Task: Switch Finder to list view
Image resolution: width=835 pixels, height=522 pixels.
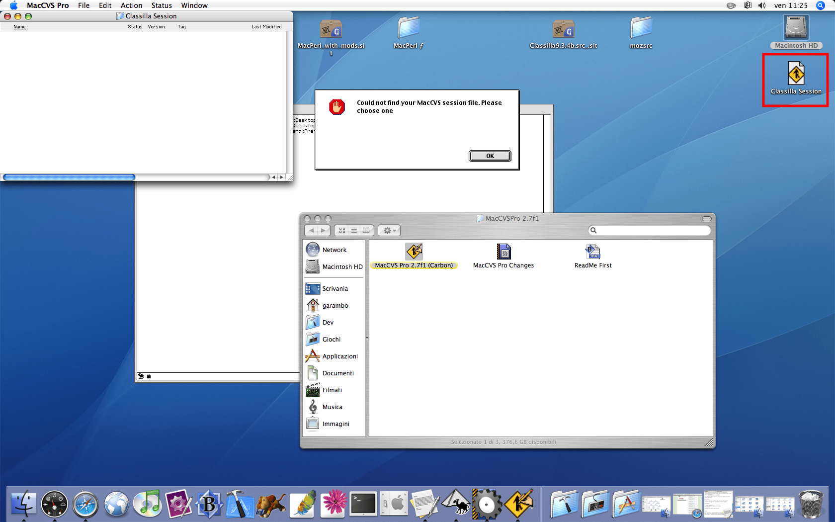Action: (354, 230)
